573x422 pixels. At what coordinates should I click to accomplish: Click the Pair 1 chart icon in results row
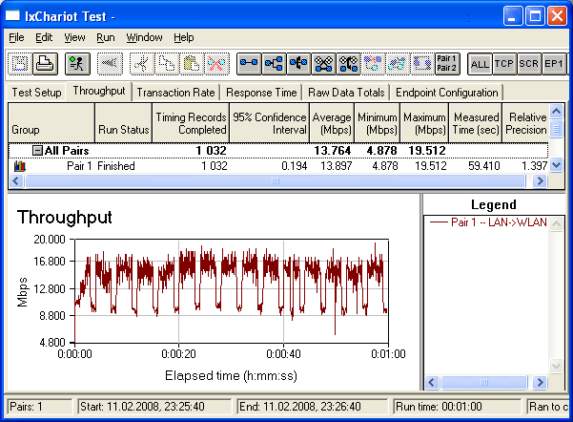pyautogui.click(x=20, y=166)
